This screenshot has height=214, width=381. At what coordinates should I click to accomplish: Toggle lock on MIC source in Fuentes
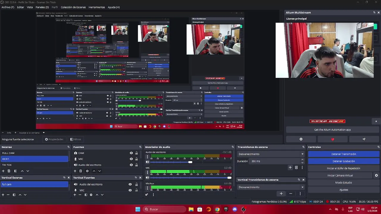136,159
